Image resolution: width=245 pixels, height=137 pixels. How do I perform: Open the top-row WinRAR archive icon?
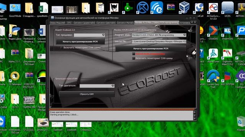[171, 7]
